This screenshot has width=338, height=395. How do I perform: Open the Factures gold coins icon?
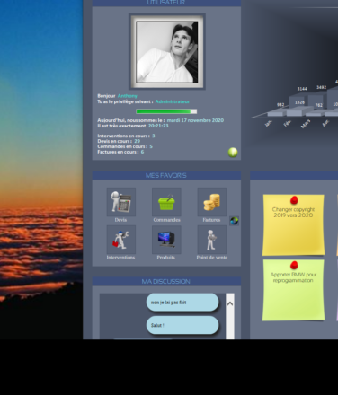(211, 202)
